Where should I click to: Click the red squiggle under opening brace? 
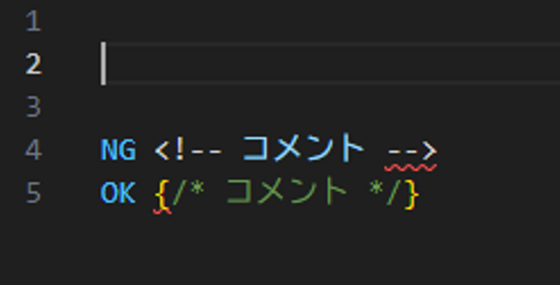click(x=162, y=211)
